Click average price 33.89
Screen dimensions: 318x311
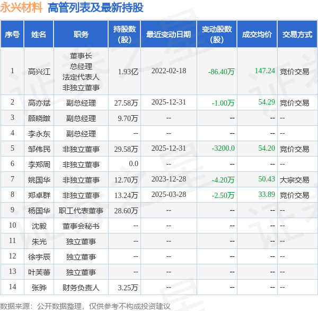coord(267,195)
